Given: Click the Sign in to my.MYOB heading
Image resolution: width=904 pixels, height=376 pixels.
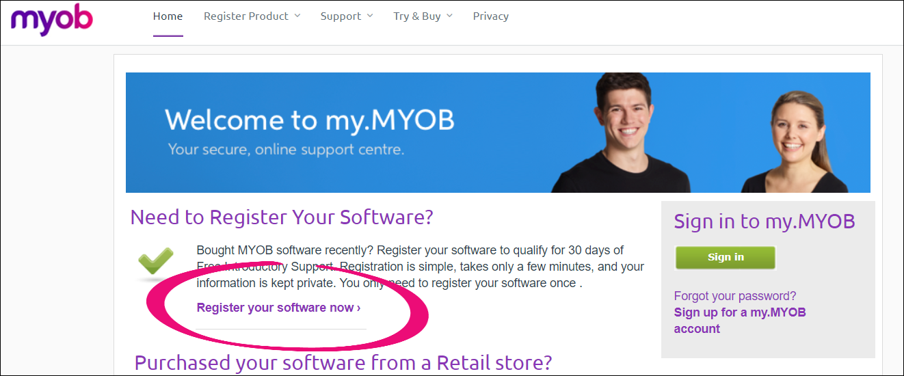Looking at the screenshot, I should click(x=765, y=221).
